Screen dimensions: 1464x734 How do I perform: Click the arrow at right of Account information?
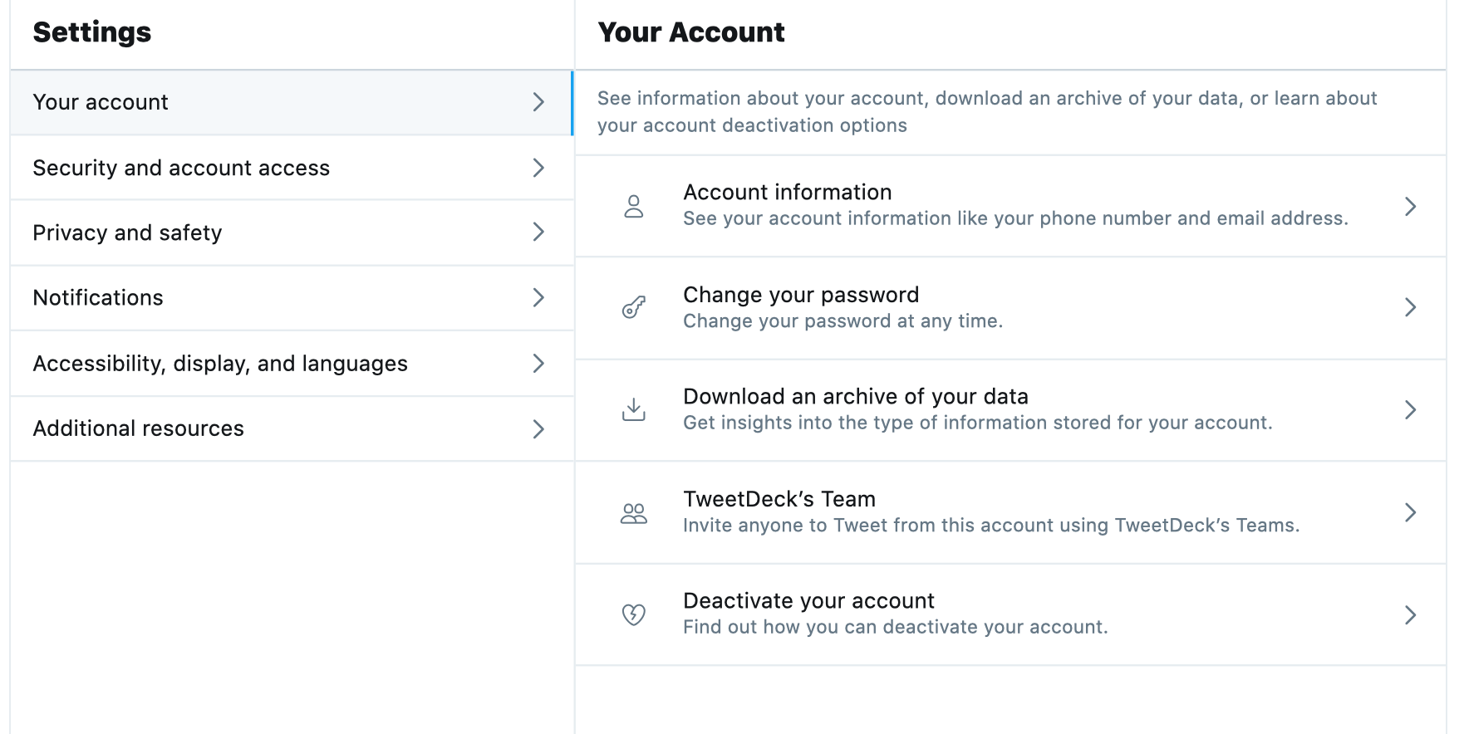tap(1410, 206)
